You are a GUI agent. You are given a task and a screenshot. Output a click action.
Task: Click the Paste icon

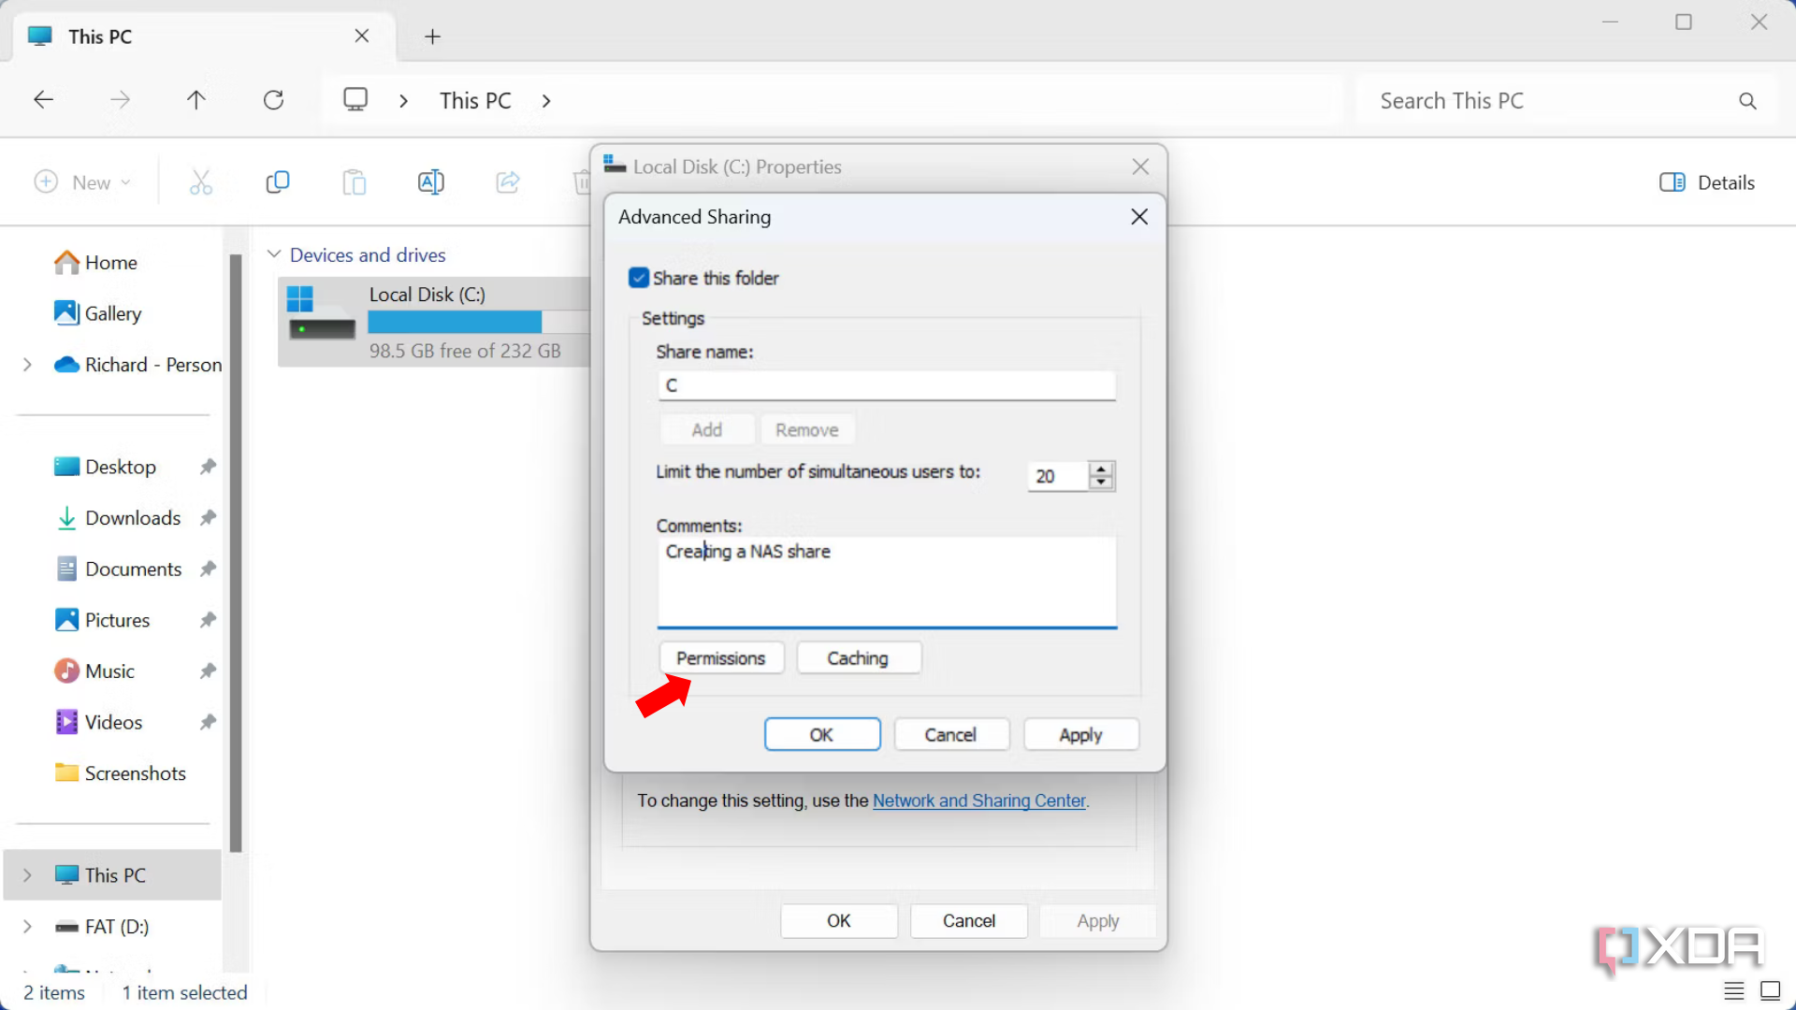(x=355, y=181)
